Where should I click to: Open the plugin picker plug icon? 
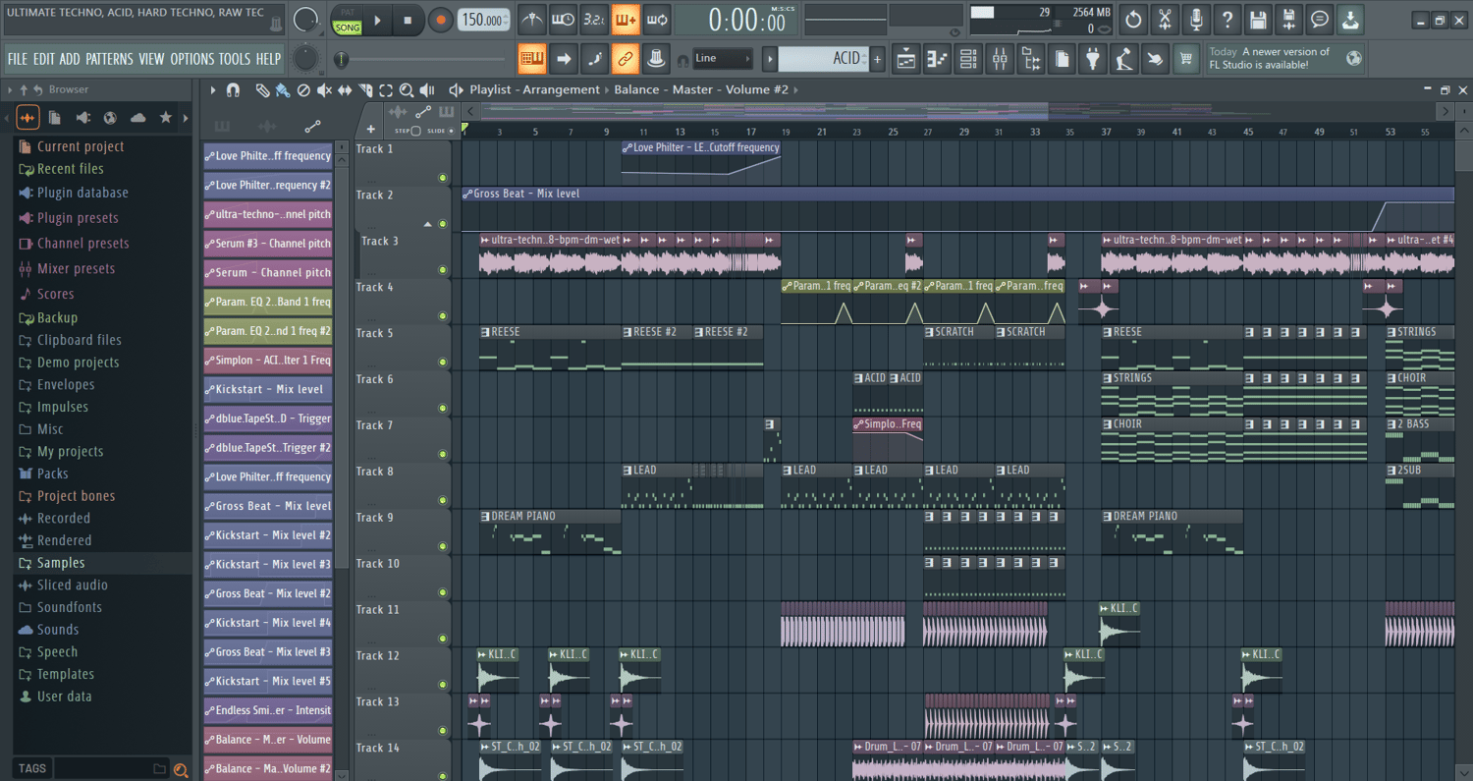coord(1093,59)
